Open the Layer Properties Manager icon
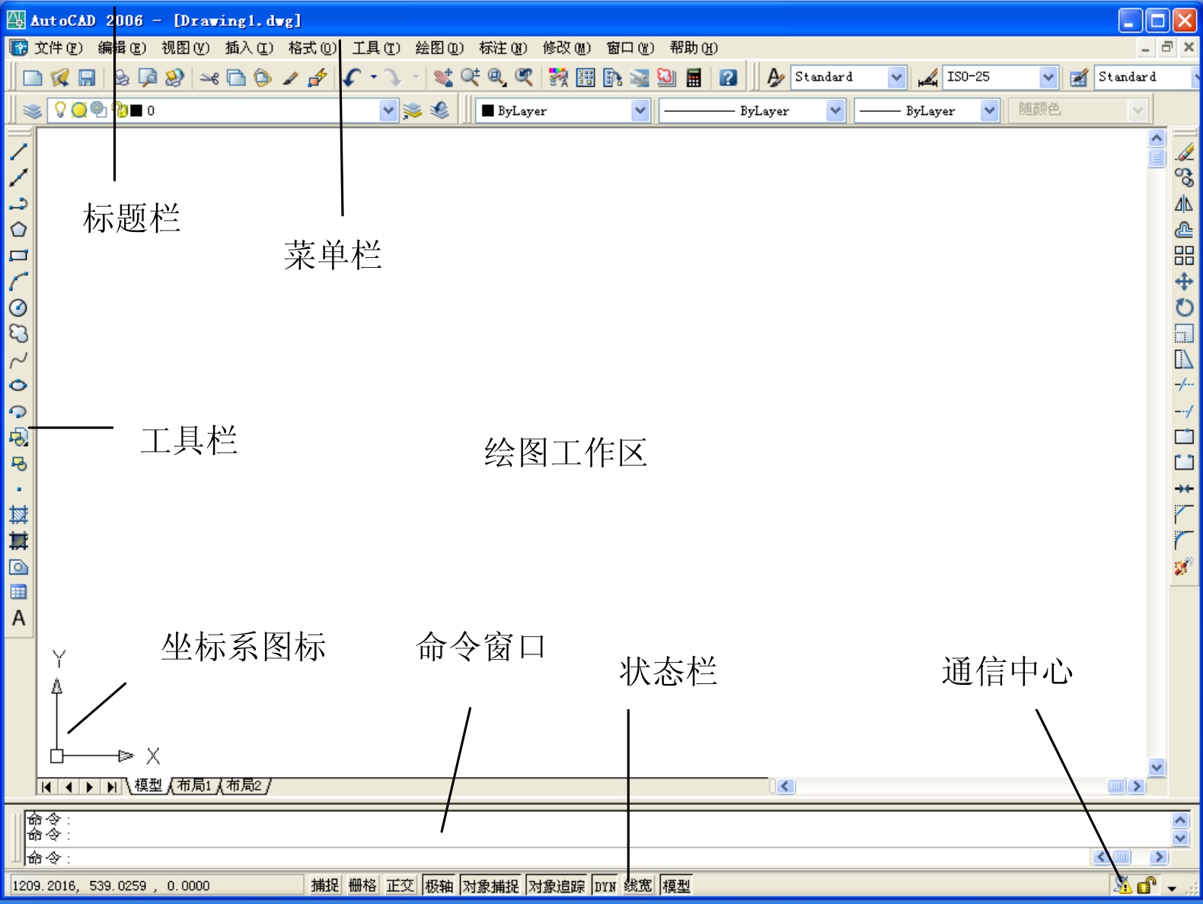 click(x=32, y=110)
